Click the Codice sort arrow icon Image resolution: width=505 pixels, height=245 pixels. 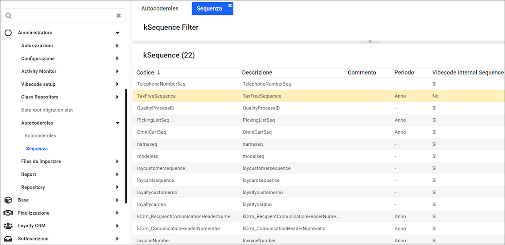click(x=159, y=72)
